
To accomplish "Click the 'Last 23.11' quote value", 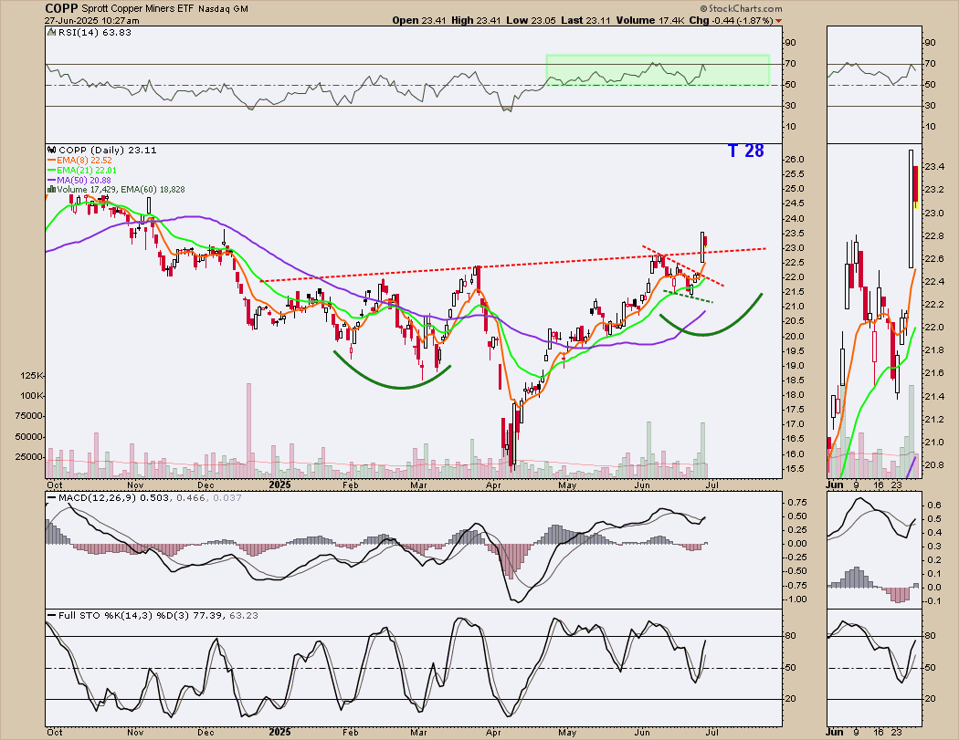I will click(585, 20).
